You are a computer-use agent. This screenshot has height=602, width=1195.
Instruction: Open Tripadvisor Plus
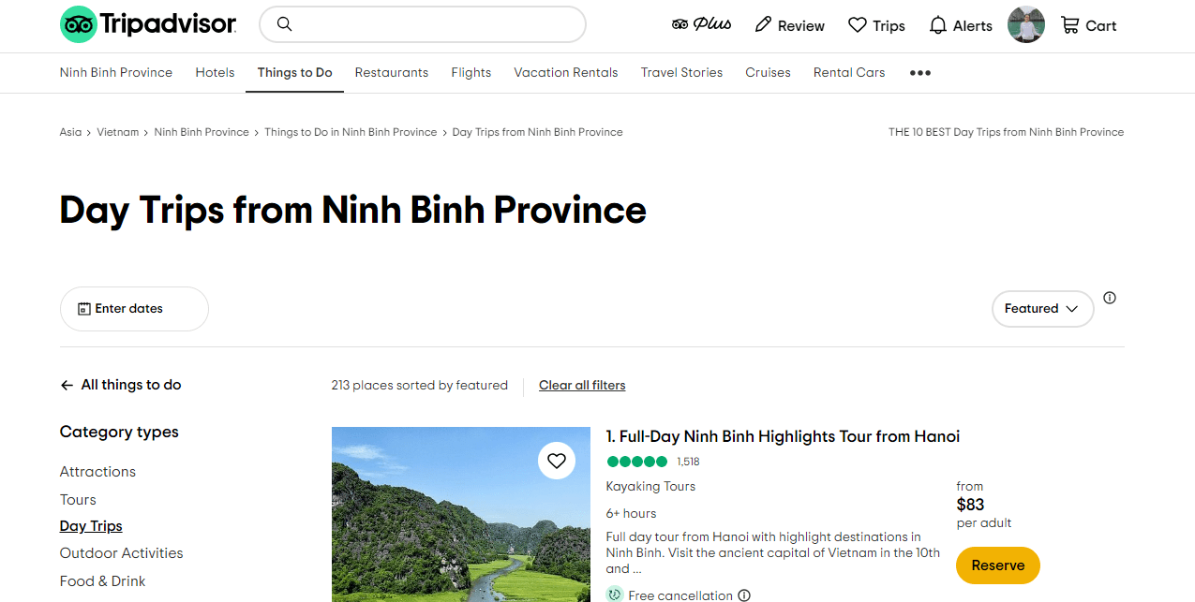click(x=701, y=24)
